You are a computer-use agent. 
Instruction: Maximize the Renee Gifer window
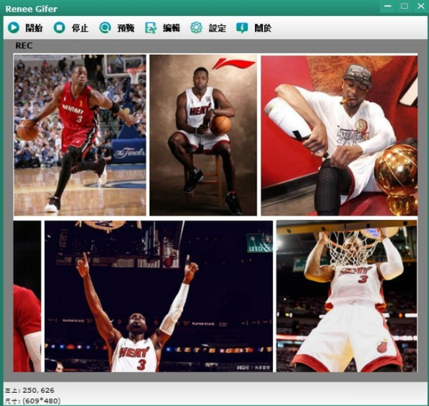(x=404, y=7)
